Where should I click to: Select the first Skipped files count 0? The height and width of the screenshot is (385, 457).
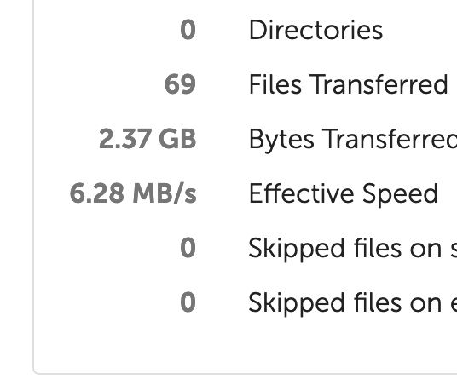[188, 248]
